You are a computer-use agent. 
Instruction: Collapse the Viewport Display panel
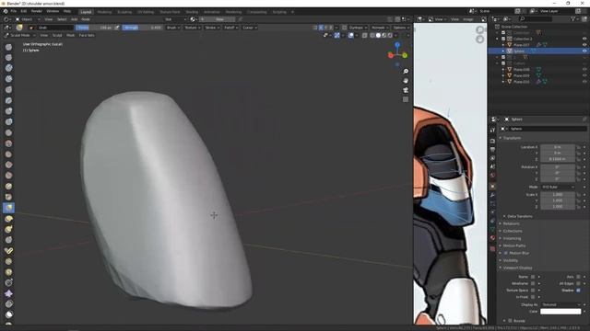pos(517,268)
